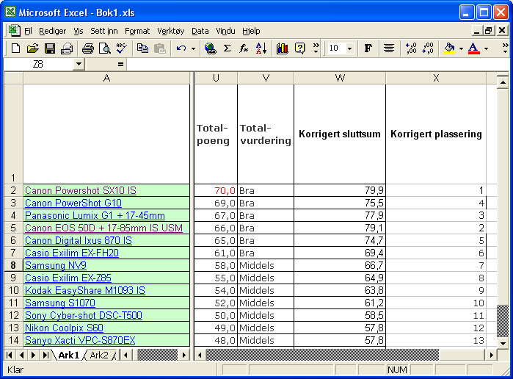Click the vertical scrollbar down arrow
This screenshot has width=513, height=379.
pyautogui.click(x=503, y=343)
